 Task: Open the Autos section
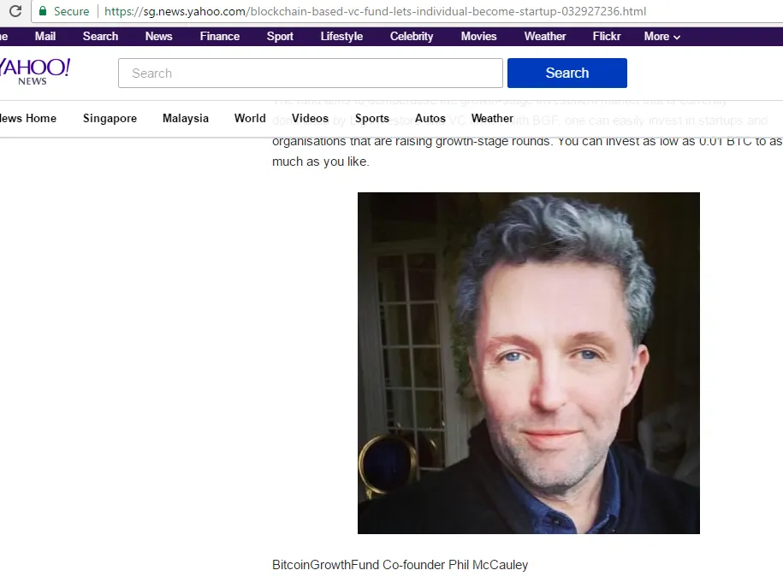point(430,118)
